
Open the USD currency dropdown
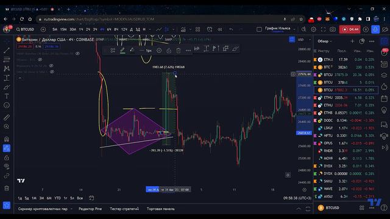pyautogui.click(x=304, y=40)
